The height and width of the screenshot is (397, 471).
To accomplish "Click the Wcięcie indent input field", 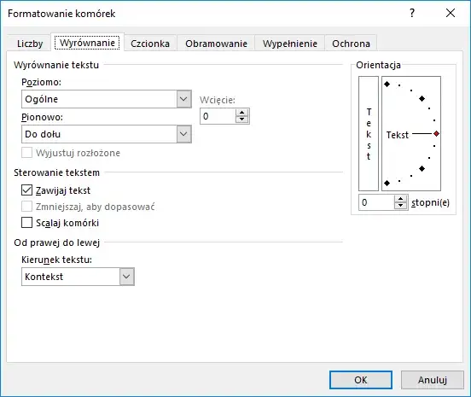I will (218, 116).
